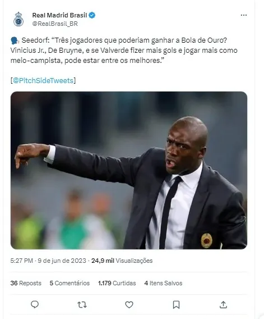Viewport: 264px width, 319px height.
Task: View the list of 36 Reposts
Action: pos(26,283)
